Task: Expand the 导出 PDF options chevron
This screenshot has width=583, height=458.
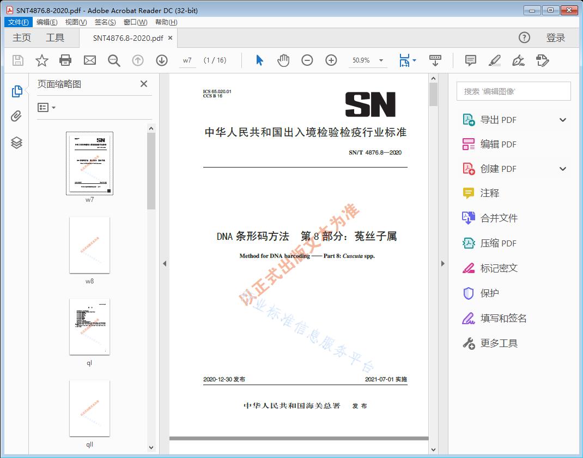Action: [562, 119]
